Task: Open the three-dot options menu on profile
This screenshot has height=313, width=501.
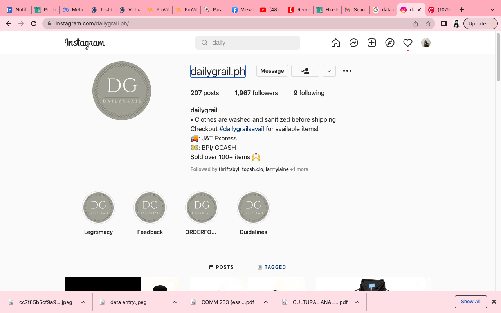Action: 347,71
